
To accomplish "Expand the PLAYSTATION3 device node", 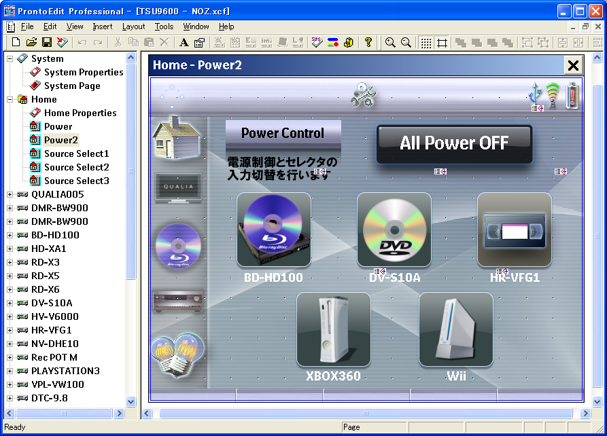I will pos(10,371).
